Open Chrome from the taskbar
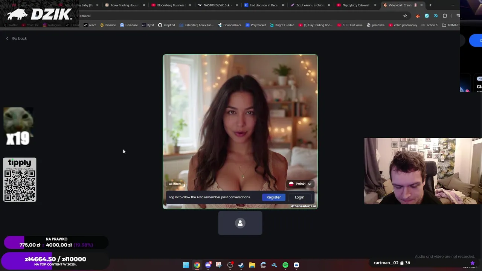482x271 pixels. [197, 265]
